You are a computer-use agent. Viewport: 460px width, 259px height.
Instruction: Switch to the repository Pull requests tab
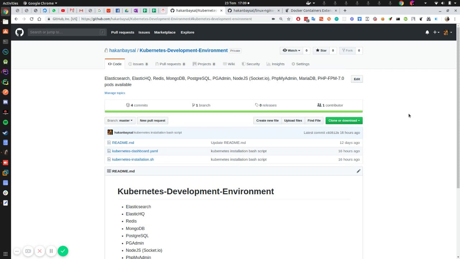[170, 64]
